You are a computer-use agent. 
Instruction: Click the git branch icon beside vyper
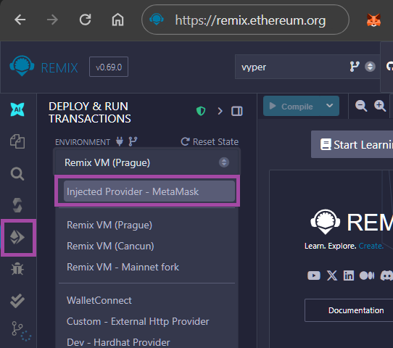pyautogui.click(x=355, y=67)
